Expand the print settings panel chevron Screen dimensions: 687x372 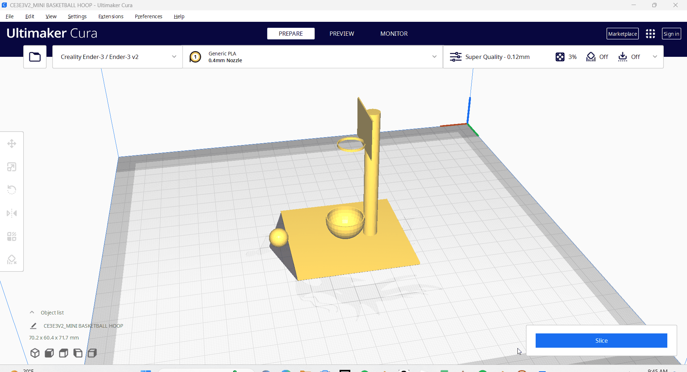655,57
